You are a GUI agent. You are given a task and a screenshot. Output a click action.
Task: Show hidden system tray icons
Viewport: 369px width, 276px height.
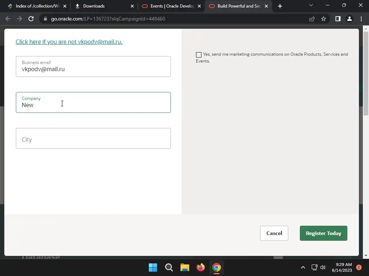coord(303,267)
